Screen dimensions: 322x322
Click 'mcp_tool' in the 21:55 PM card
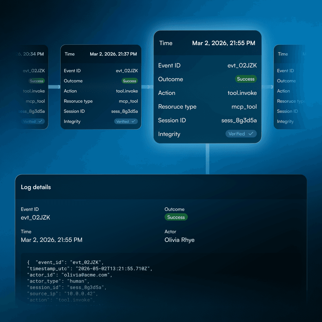244,107
